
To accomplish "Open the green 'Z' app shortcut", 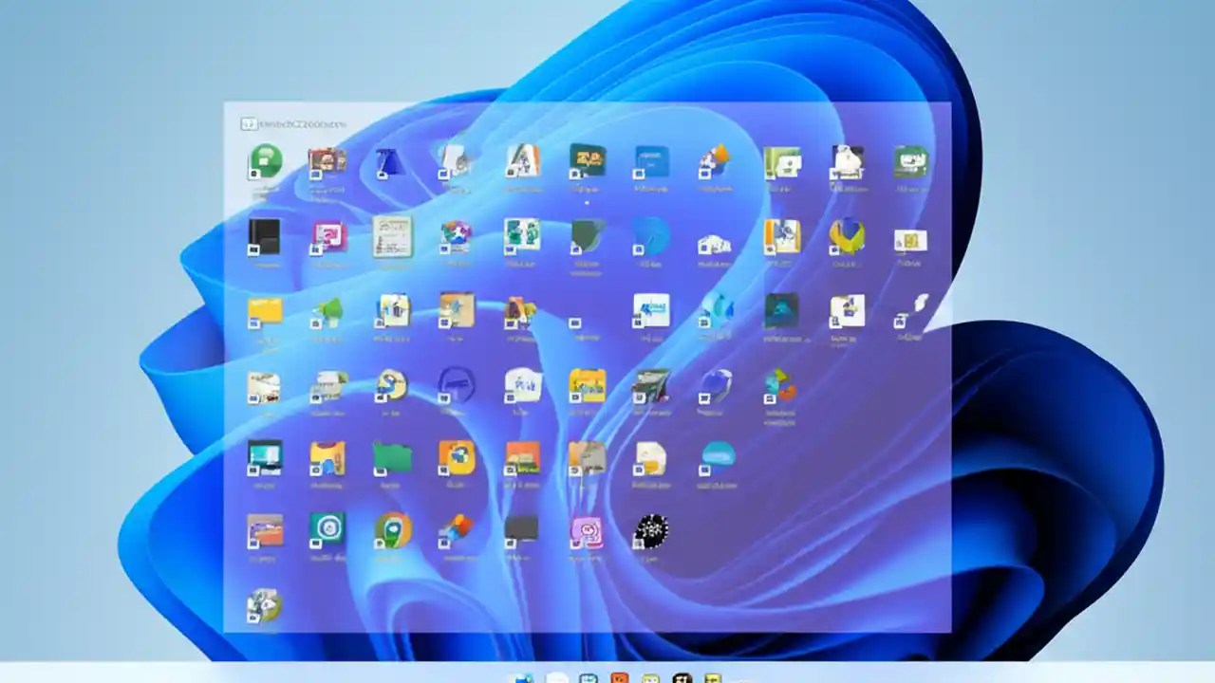I will click(x=909, y=161).
